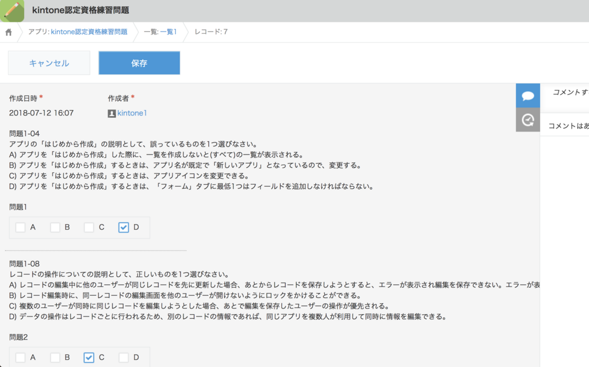The image size is (589, 367).
Task: Open the 一覧1 breadcrumb link
Action: click(x=169, y=32)
